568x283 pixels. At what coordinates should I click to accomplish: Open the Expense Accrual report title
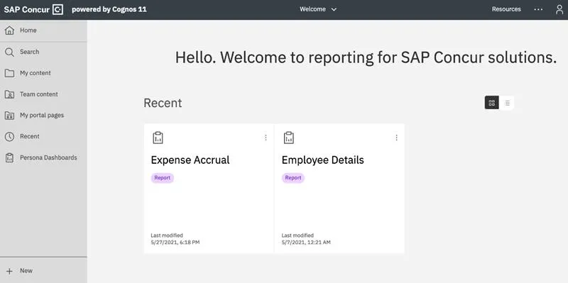[x=190, y=160]
